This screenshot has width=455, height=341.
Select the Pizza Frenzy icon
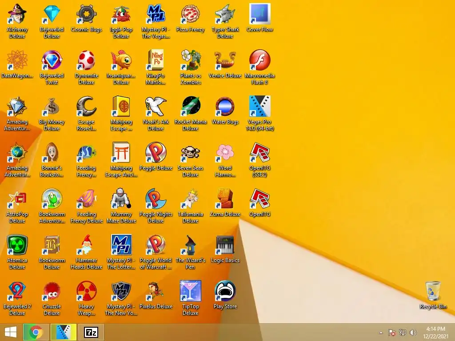(190, 14)
